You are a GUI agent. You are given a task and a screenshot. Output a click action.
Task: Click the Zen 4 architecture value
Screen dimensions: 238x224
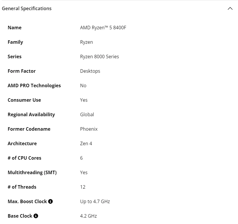click(x=86, y=143)
